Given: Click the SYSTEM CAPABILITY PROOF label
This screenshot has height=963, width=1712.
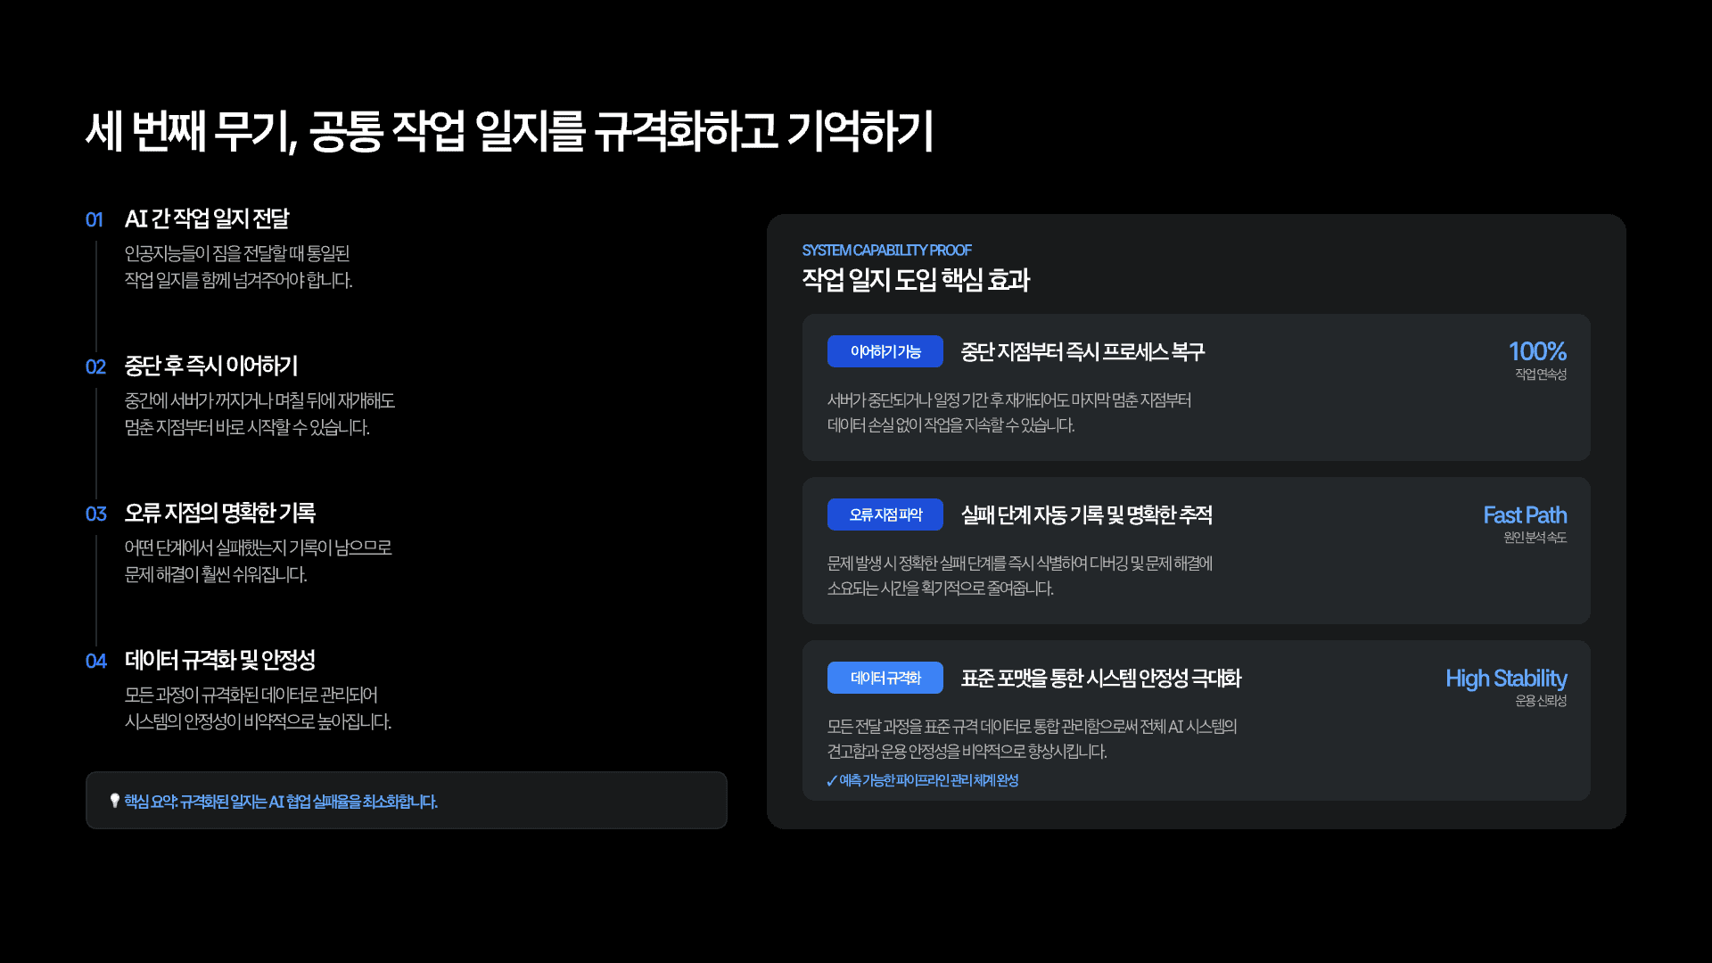Looking at the screenshot, I should (886, 250).
